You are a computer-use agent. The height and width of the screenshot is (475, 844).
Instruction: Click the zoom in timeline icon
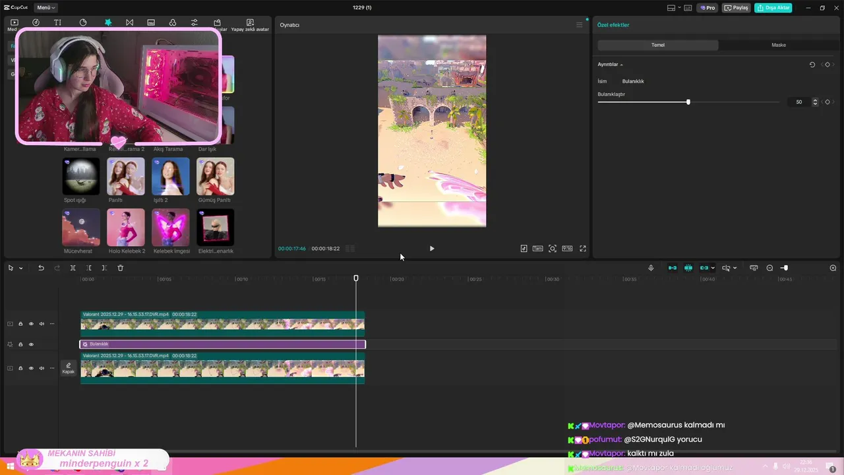[x=833, y=268]
